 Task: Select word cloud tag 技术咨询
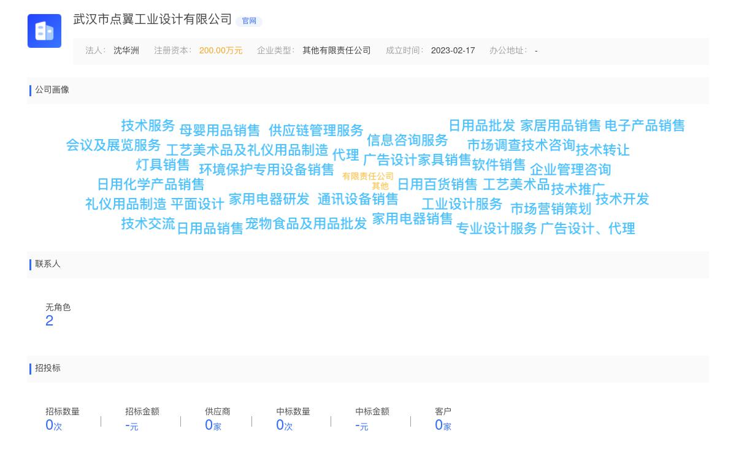coord(548,145)
